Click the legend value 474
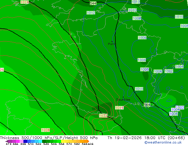This screenshot has width=188, height=145. pyautogui.click(x=9, y=144)
